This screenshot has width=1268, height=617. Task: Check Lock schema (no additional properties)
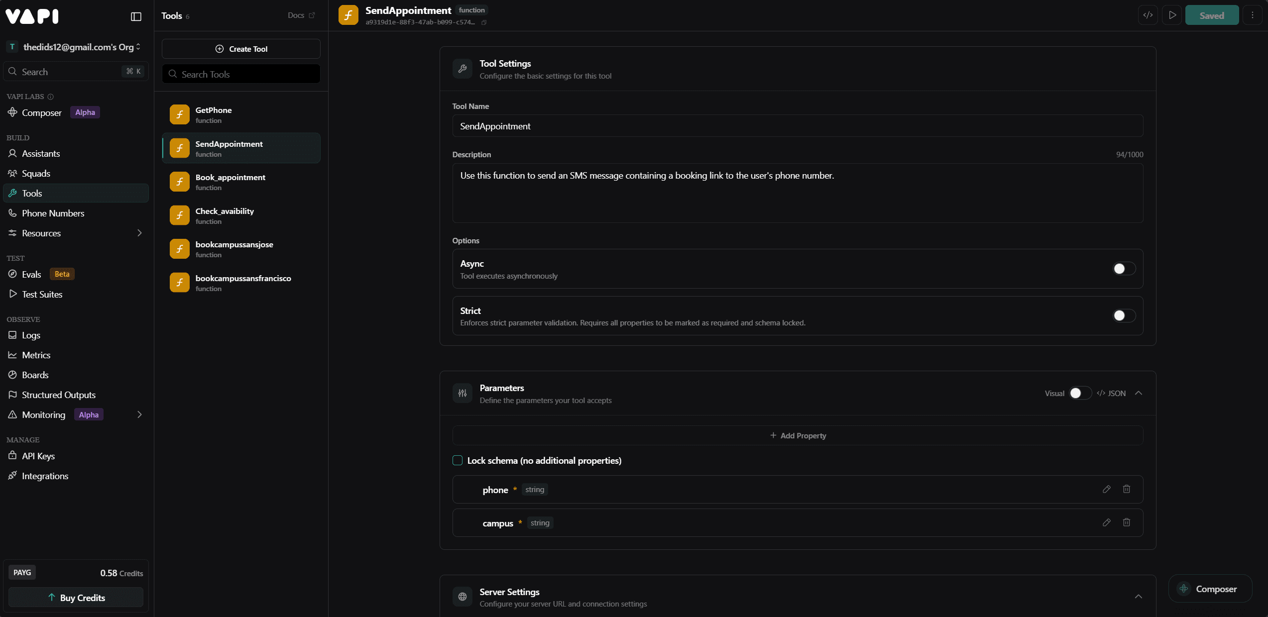(x=457, y=460)
